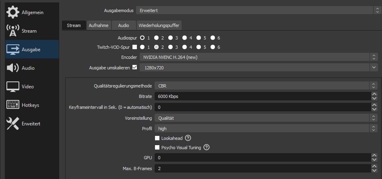Enable Psycho Visual Tuning checkbox
Viewport: 382px width, 179px height.
tap(157, 148)
